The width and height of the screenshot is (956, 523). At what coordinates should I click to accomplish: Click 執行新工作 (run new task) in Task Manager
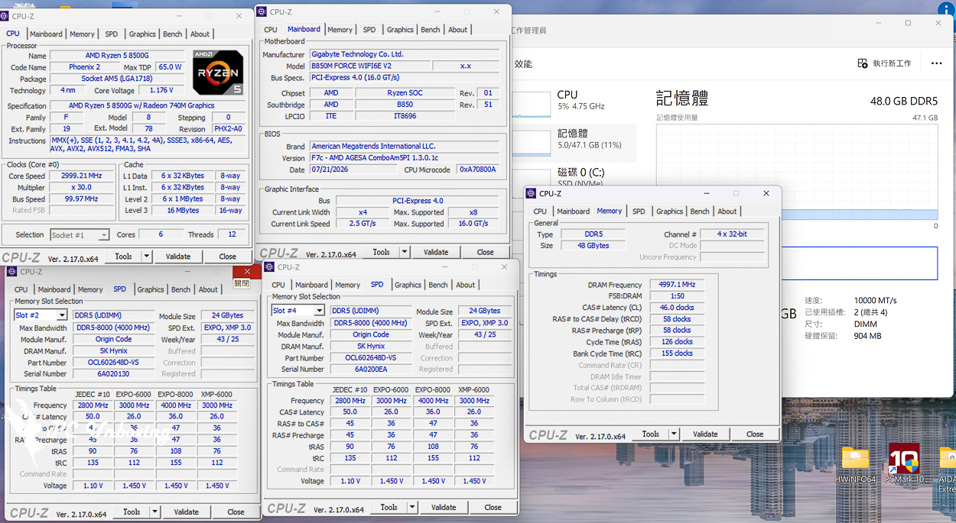coord(885,63)
